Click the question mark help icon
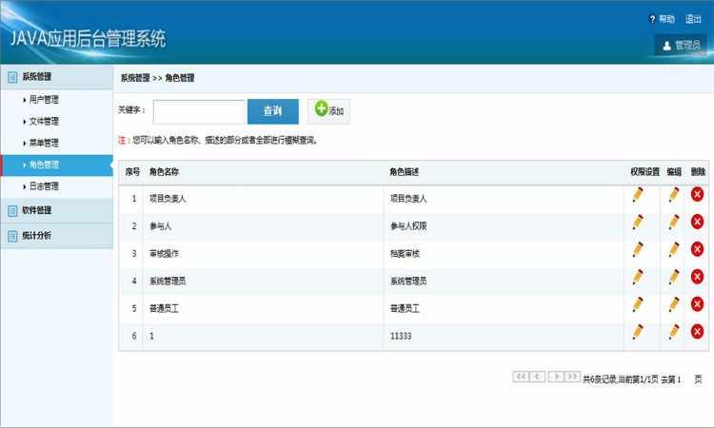The height and width of the screenshot is (428, 714). [652, 19]
